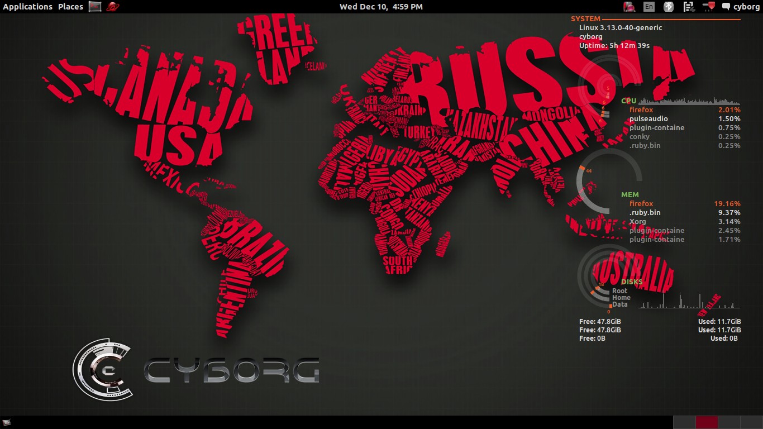This screenshot has width=763, height=429.
Task: Open the Bluetooth tray menu
Action: [669, 7]
